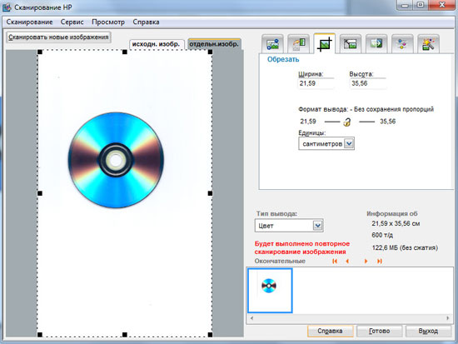
Task: Click Сканировать новые изображения button
Action: [58, 37]
